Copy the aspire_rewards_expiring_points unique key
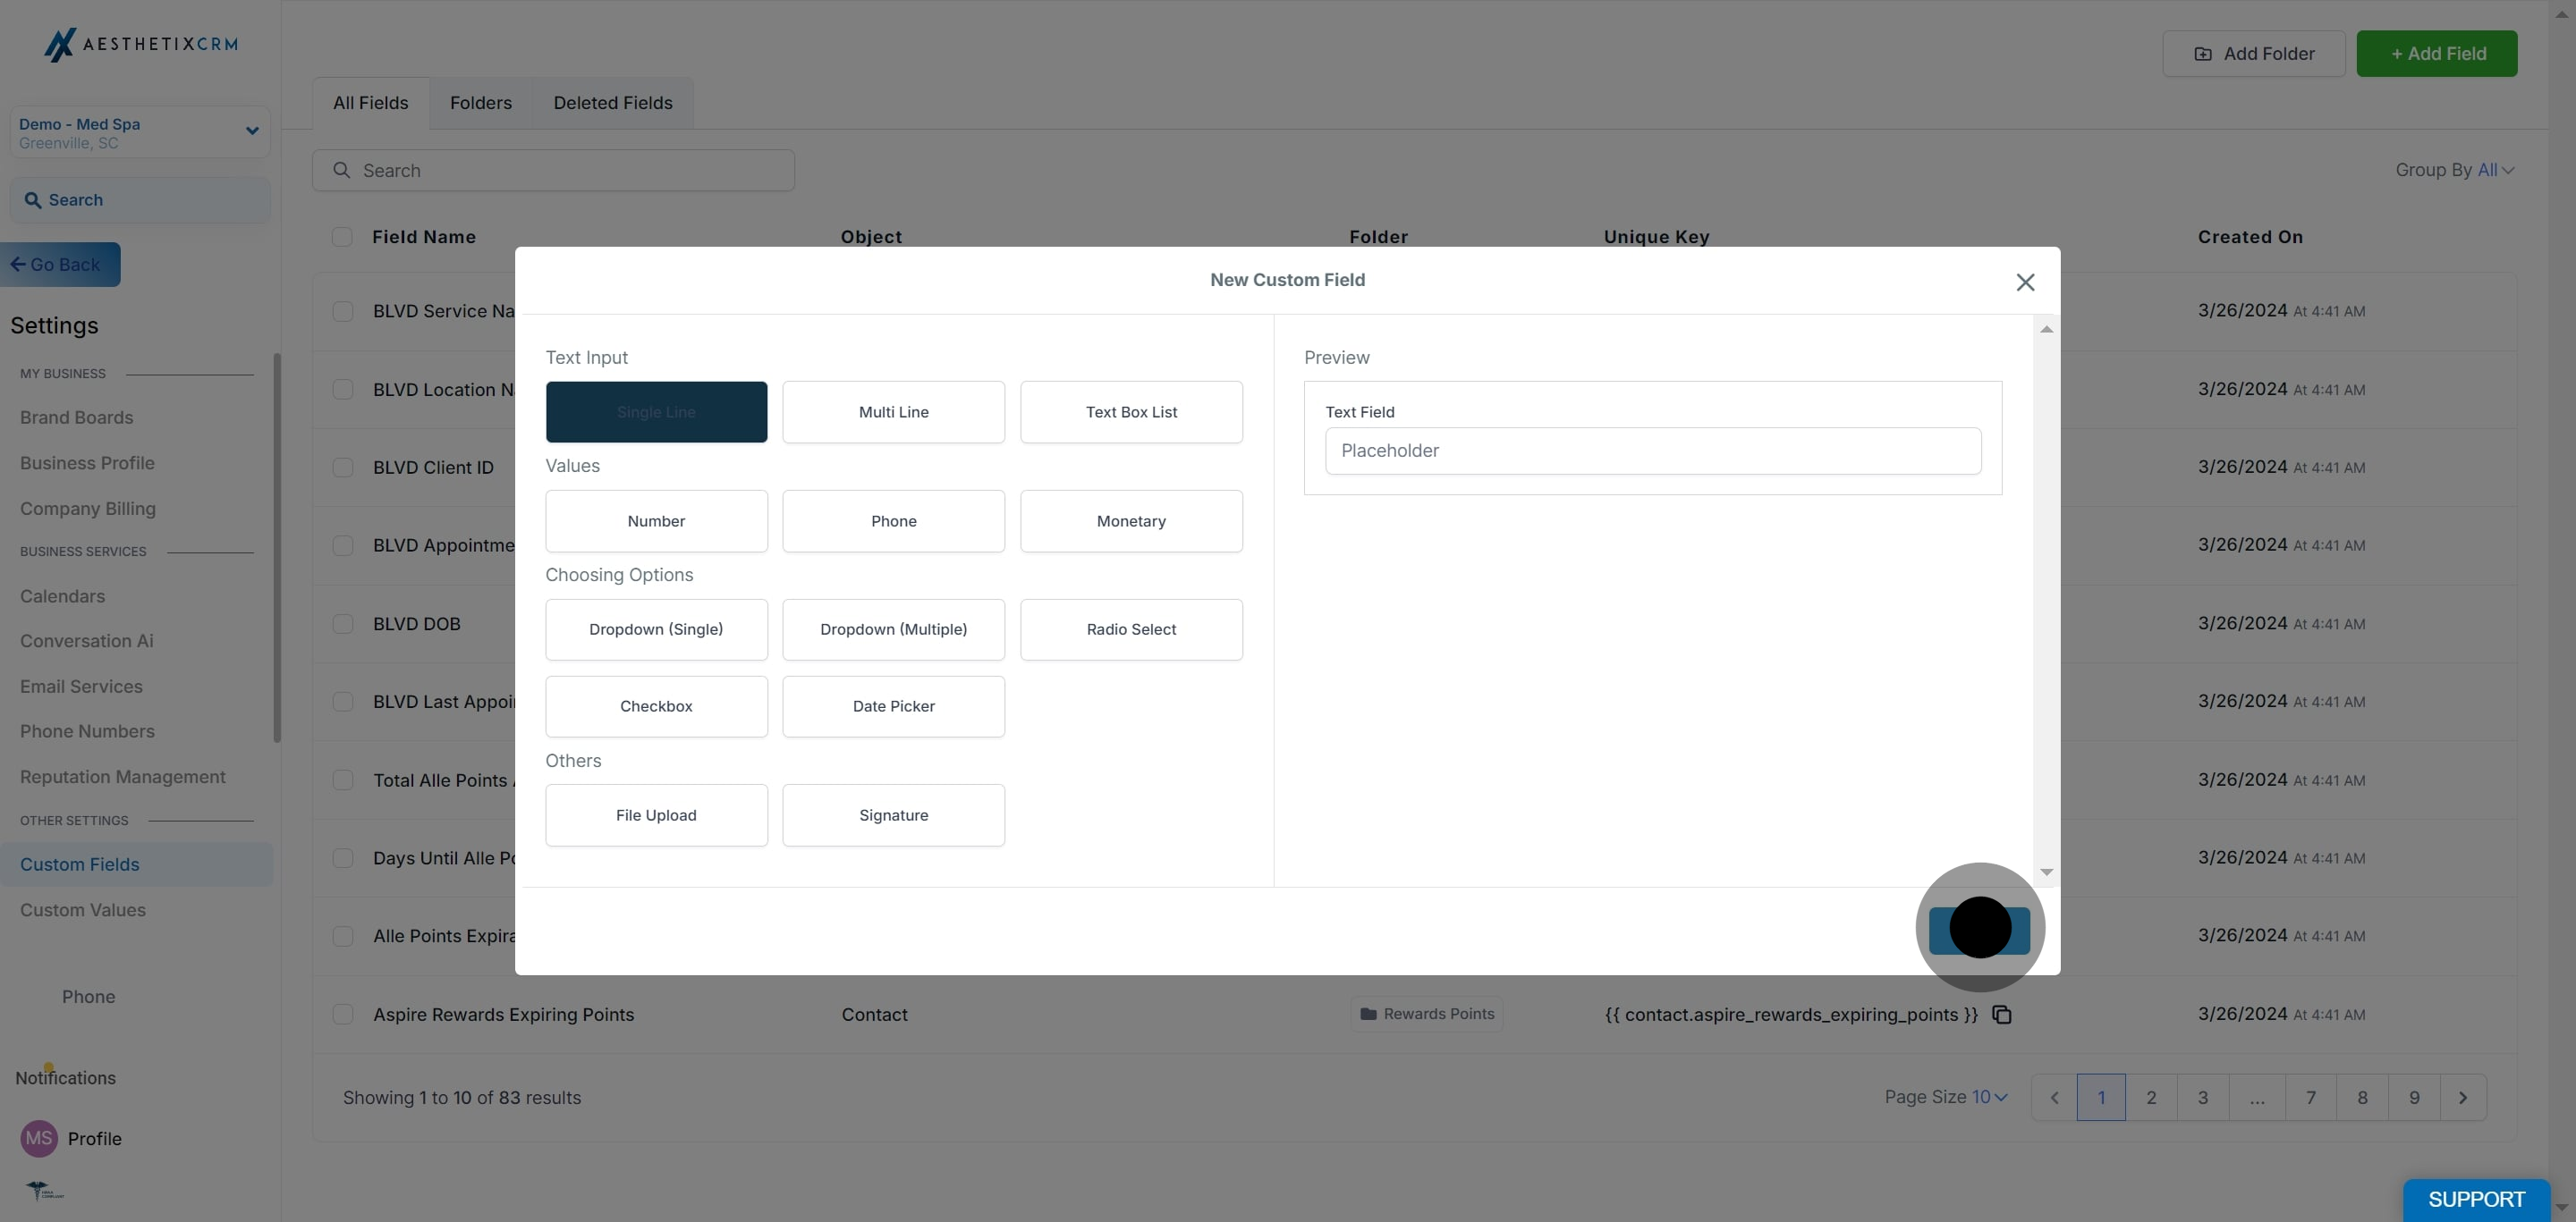The height and width of the screenshot is (1222, 2576). click(x=2001, y=1015)
